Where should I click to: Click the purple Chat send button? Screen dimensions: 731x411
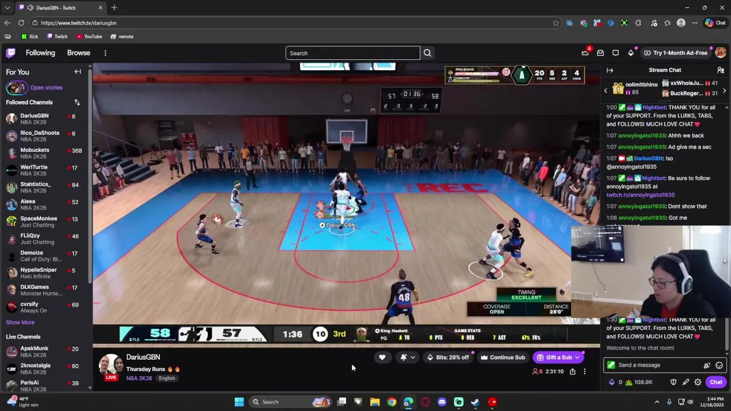tap(716, 382)
